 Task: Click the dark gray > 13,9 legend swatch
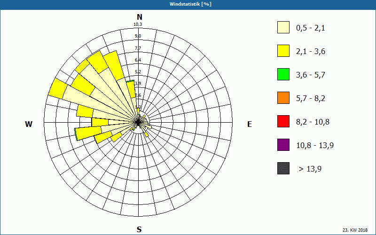[x=283, y=168]
